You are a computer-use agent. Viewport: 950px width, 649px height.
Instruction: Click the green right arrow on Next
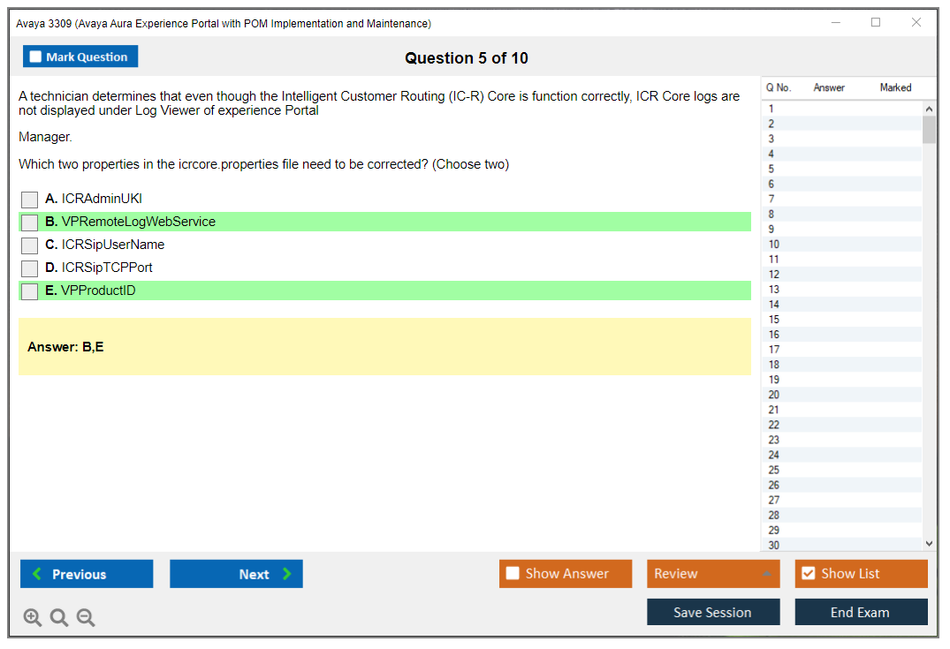(287, 574)
